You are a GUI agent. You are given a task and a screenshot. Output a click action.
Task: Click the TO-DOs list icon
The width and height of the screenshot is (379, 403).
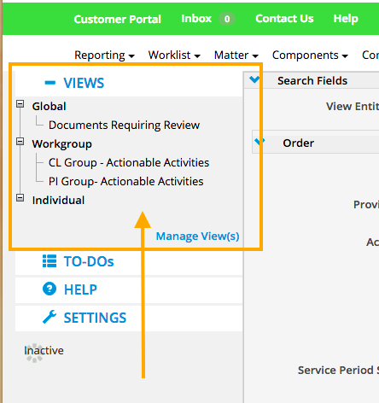[x=50, y=261]
